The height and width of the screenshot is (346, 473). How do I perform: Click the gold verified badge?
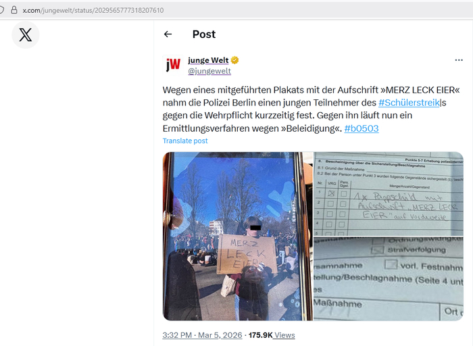coord(234,60)
